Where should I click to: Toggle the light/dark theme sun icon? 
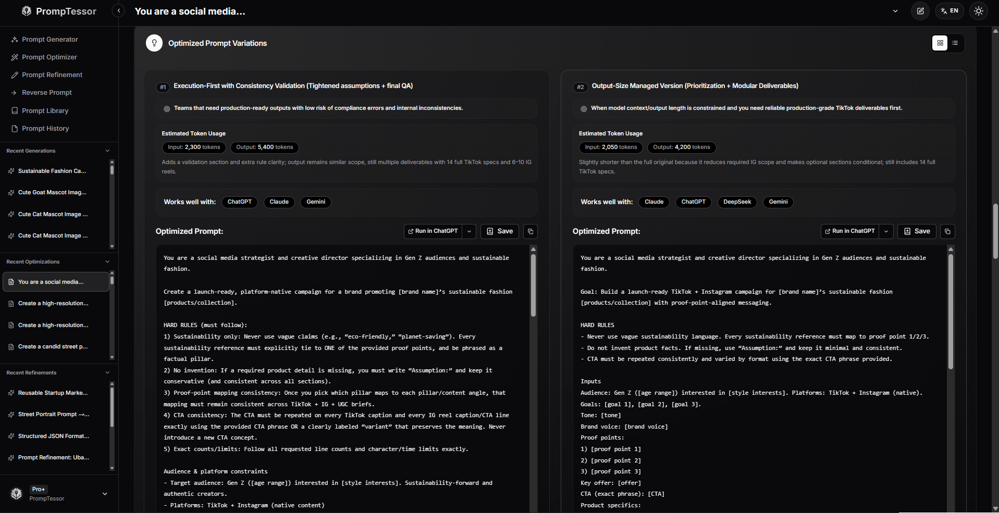point(979,11)
